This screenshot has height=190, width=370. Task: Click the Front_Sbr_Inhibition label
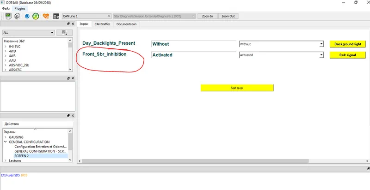pos(105,54)
